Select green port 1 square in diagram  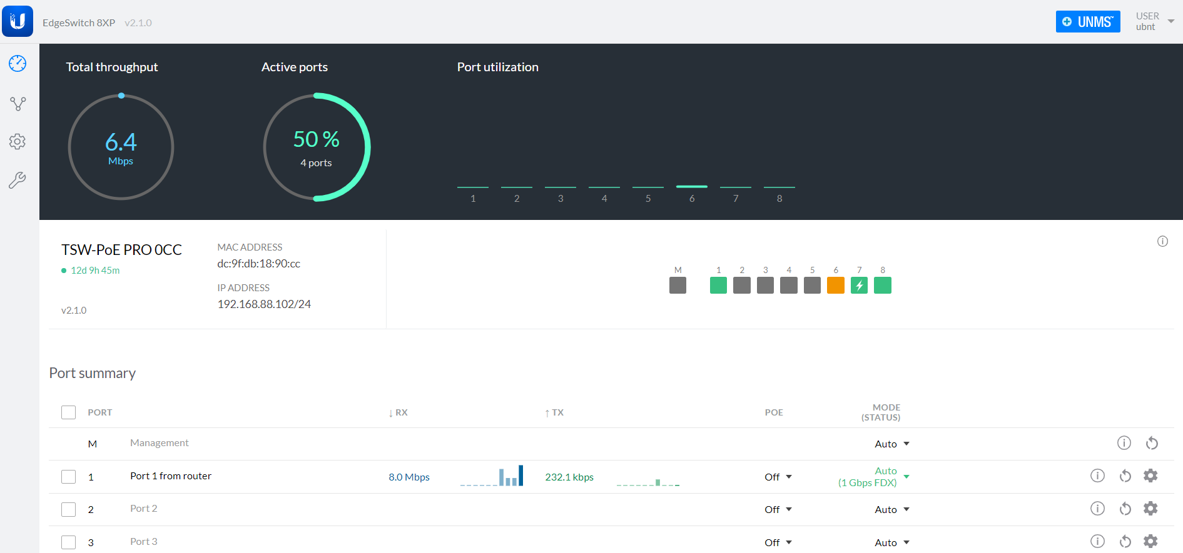coord(718,286)
